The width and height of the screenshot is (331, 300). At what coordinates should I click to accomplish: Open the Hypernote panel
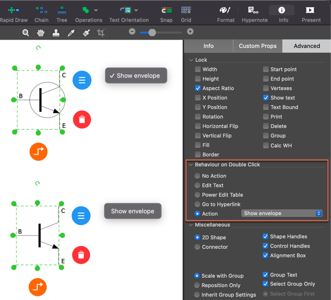click(x=253, y=10)
